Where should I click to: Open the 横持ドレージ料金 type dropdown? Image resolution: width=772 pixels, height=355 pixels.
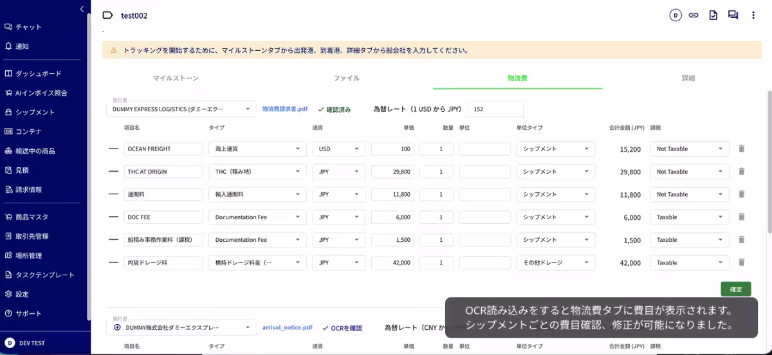point(257,262)
